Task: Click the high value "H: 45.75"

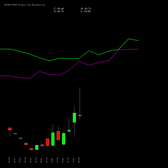Action: [x=86, y=9]
